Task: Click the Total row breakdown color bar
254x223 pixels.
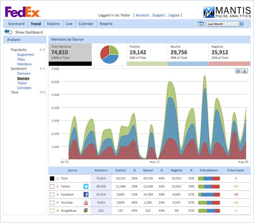Action: coord(209,179)
